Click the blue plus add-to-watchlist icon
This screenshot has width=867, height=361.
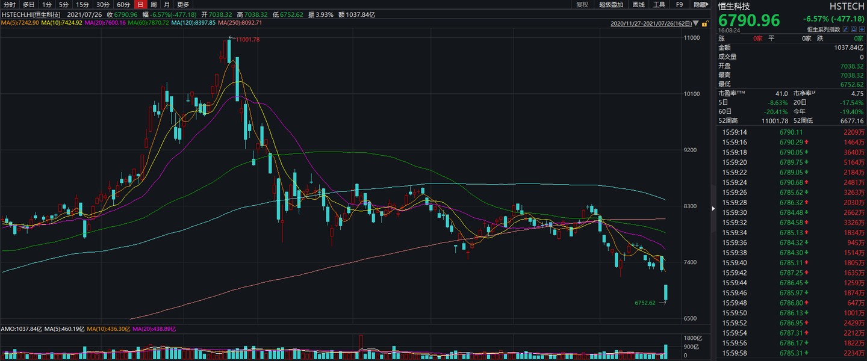862,29
